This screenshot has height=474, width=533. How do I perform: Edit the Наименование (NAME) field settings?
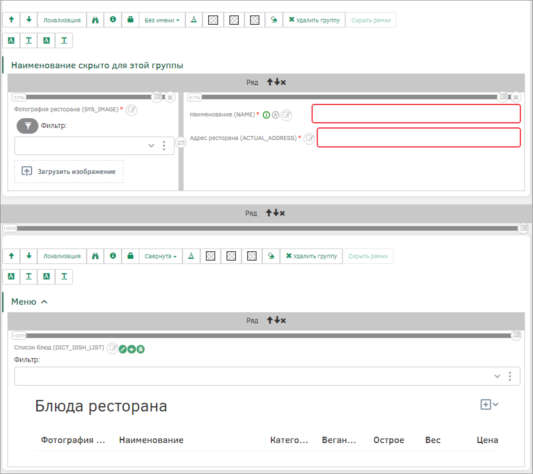point(286,115)
